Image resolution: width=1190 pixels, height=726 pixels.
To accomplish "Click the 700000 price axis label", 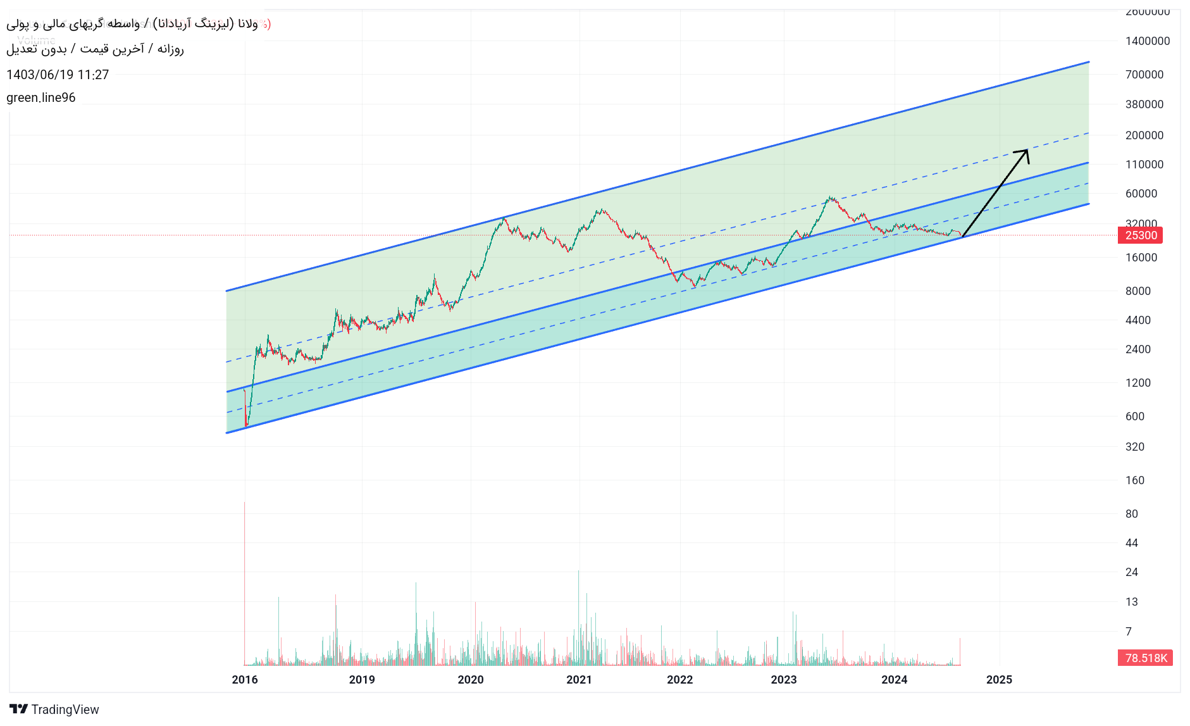I will pos(1144,75).
